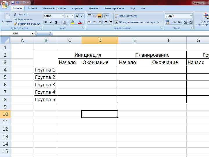Align text right in the cell

coord(100,22)
